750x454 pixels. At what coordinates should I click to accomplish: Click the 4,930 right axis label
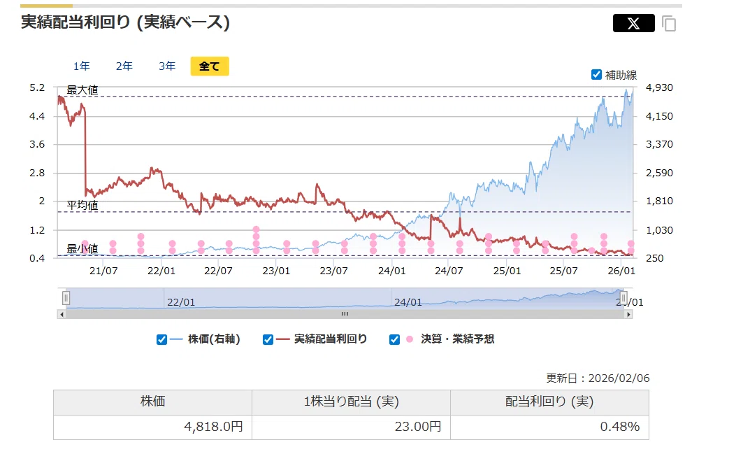tap(659, 87)
